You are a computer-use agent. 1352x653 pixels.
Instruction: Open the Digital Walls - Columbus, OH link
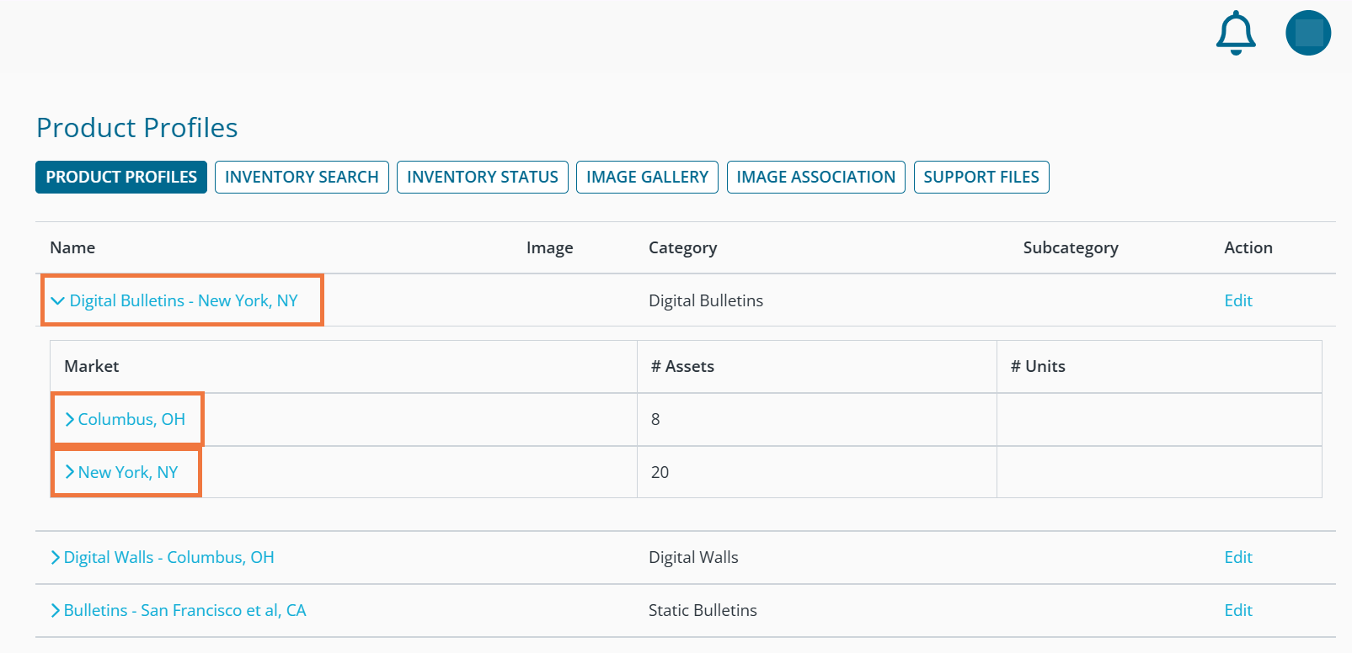[x=169, y=557]
